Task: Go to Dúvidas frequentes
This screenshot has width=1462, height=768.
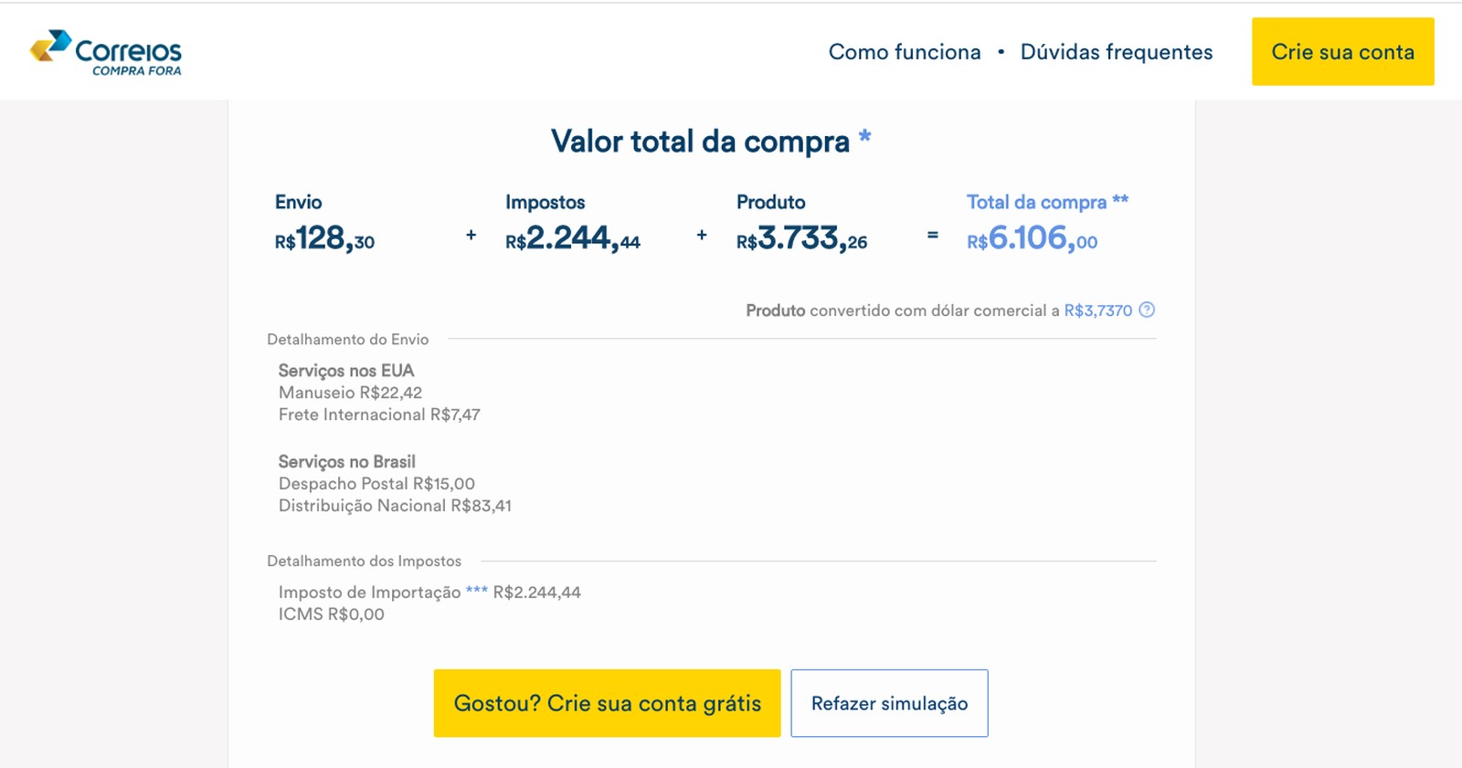Action: pos(1116,52)
